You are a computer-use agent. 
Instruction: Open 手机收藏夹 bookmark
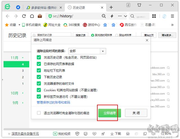[x=31, y=25]
